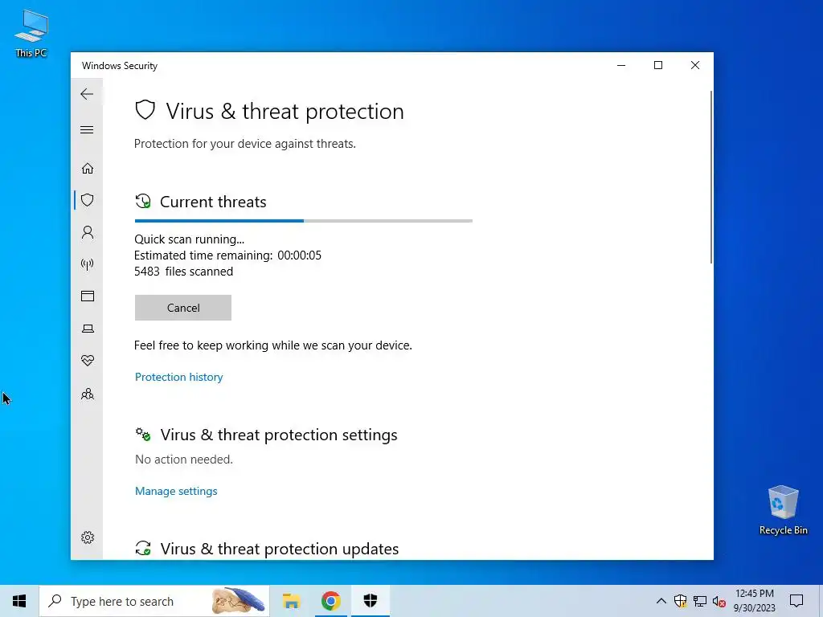
Task: Click the protection updates refresh icon
Action: (x=143, y=548)
